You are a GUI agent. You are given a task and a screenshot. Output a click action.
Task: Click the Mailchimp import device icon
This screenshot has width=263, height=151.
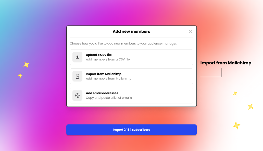(77, 76)
